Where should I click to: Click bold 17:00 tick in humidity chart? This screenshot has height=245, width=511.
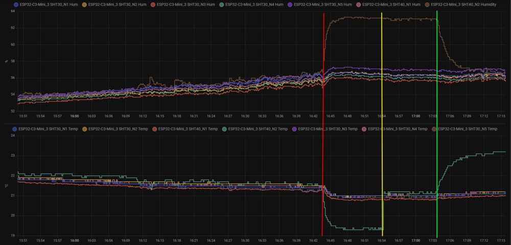[415, 116]
